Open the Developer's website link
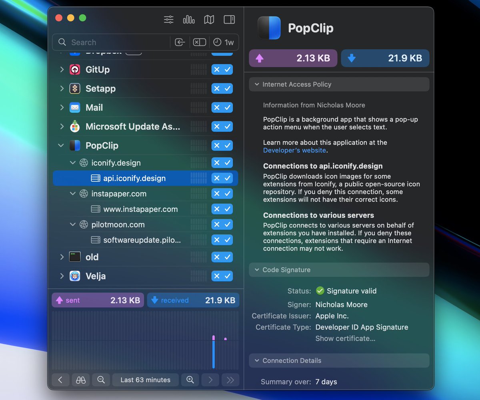Screen dimensions: 480x400 coord(294,150)
